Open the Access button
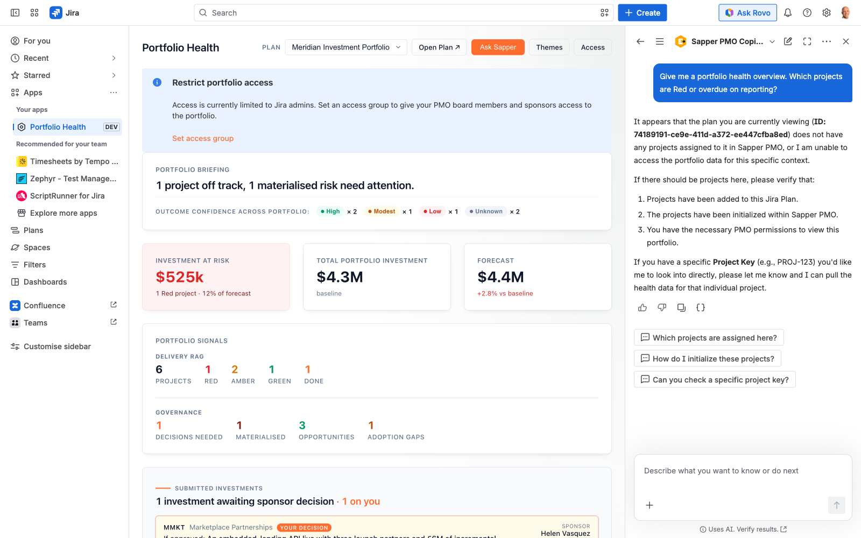The image size is (861, 538). [592, 47]
